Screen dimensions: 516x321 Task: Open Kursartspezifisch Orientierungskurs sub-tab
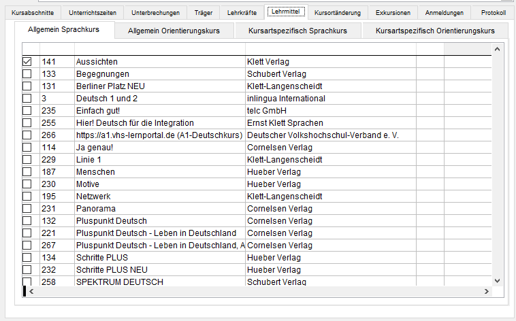[x=435, y=31]
